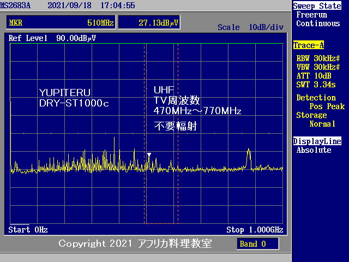Click the YUPITERU annotation

(x=65, y=93)
